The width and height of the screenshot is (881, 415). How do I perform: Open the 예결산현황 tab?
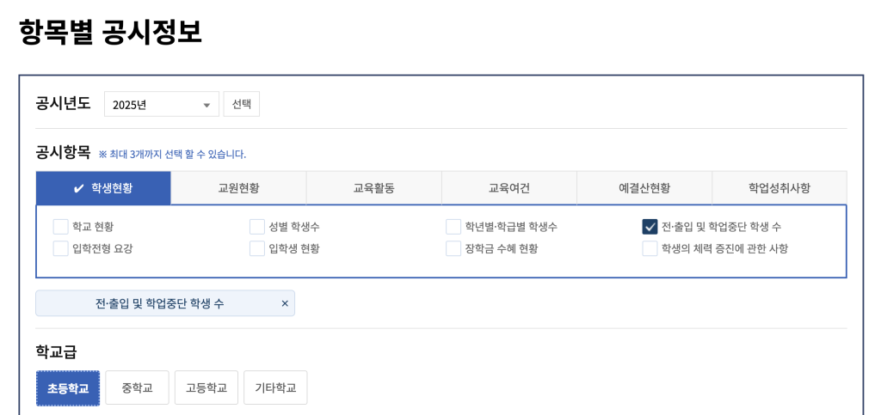coord(644,188)
